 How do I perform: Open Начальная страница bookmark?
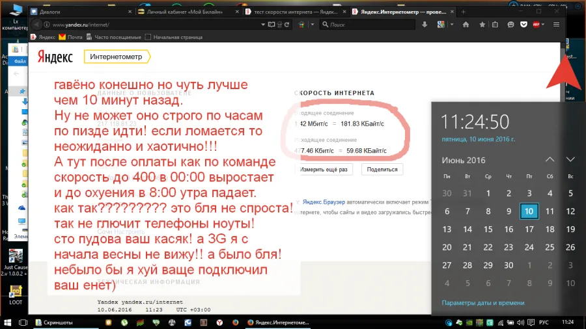coord(174,37)
